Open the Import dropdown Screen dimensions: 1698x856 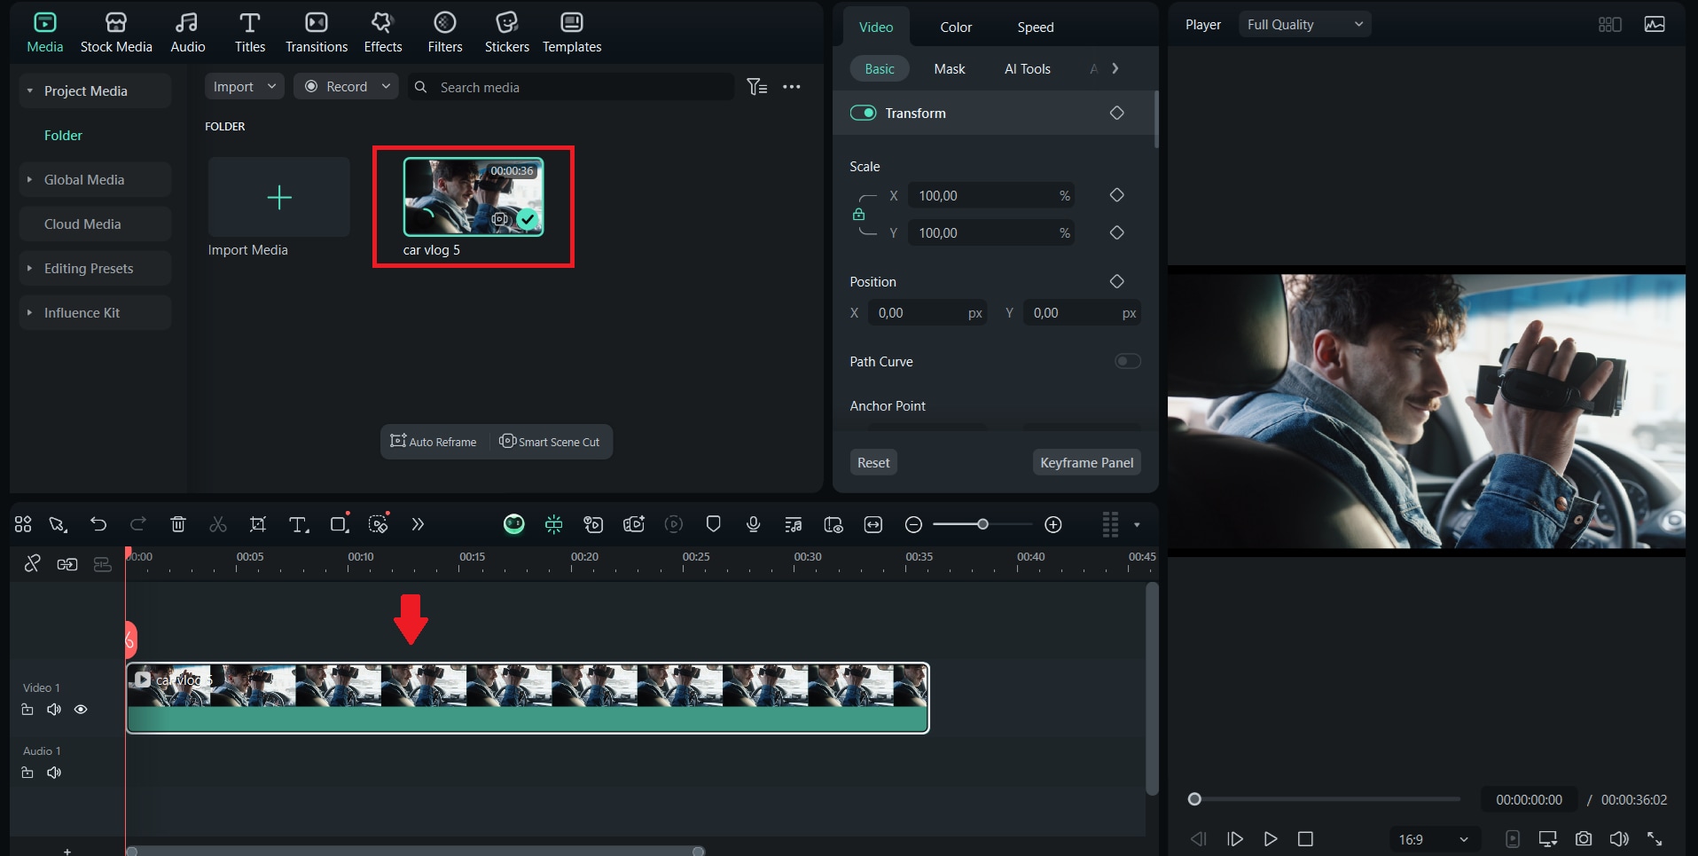pyautogui.click(x=244, y=87)
